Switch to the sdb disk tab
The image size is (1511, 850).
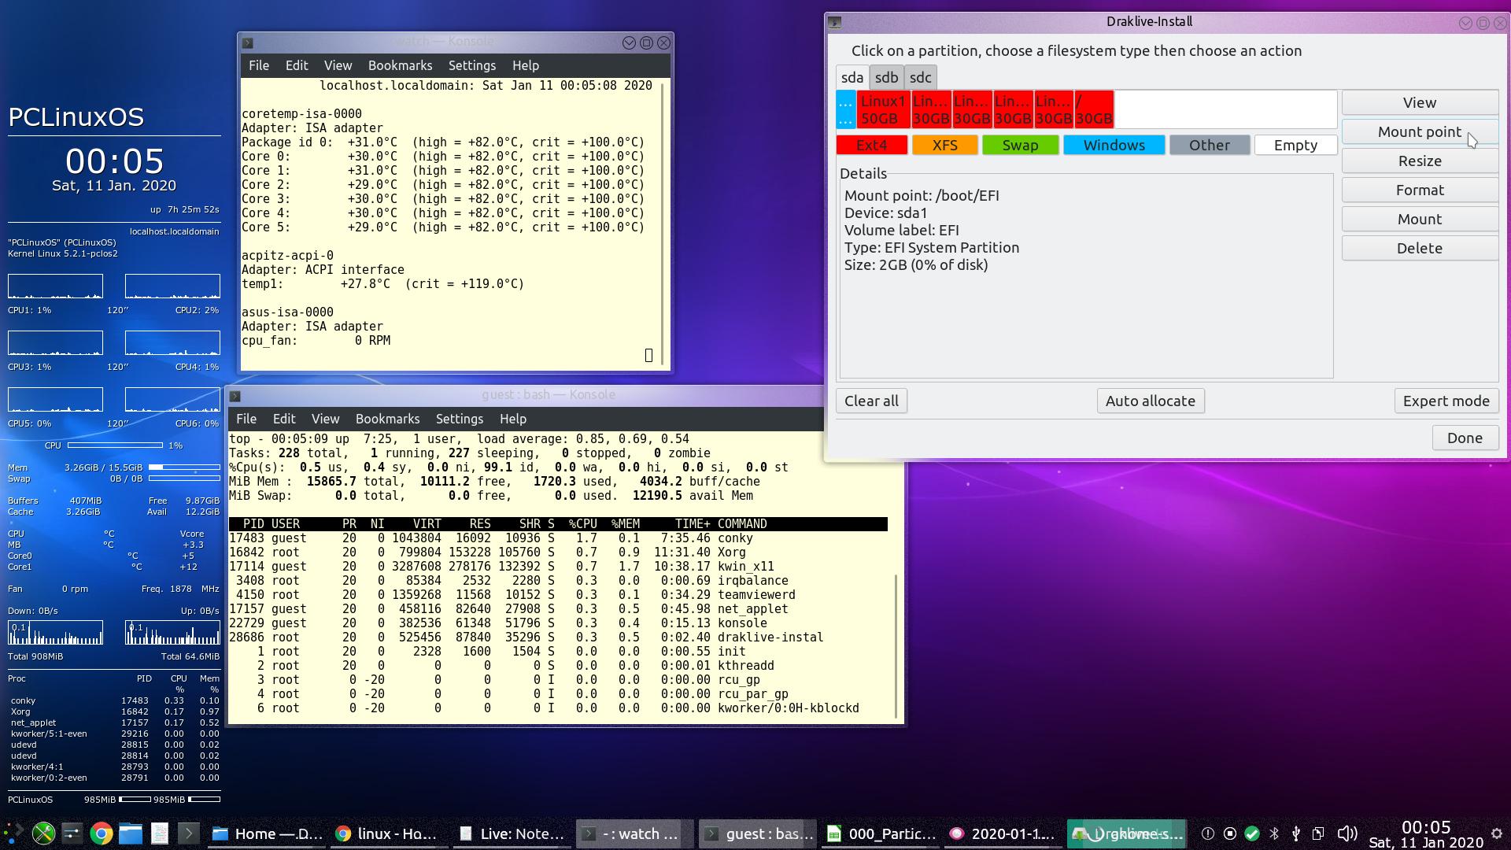click(x=886, y=77)
